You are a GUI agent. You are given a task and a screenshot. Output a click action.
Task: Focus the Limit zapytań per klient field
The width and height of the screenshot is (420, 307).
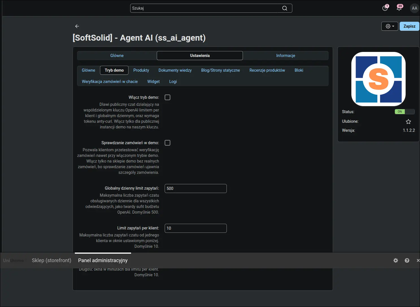196,228
